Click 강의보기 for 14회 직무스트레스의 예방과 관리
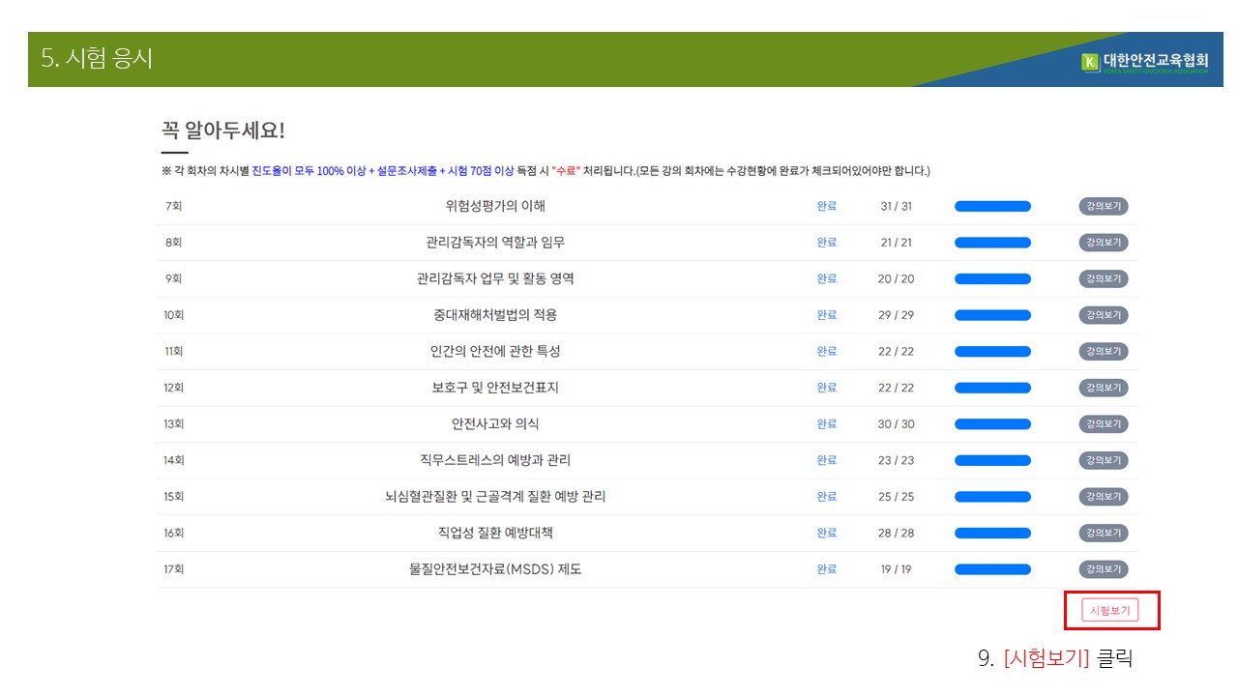 coord(1104,460)
